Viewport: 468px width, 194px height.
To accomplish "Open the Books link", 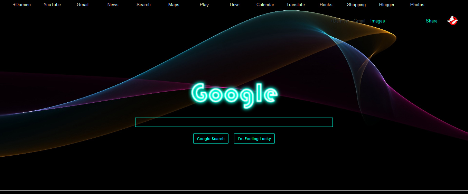I will pos(326,5).
